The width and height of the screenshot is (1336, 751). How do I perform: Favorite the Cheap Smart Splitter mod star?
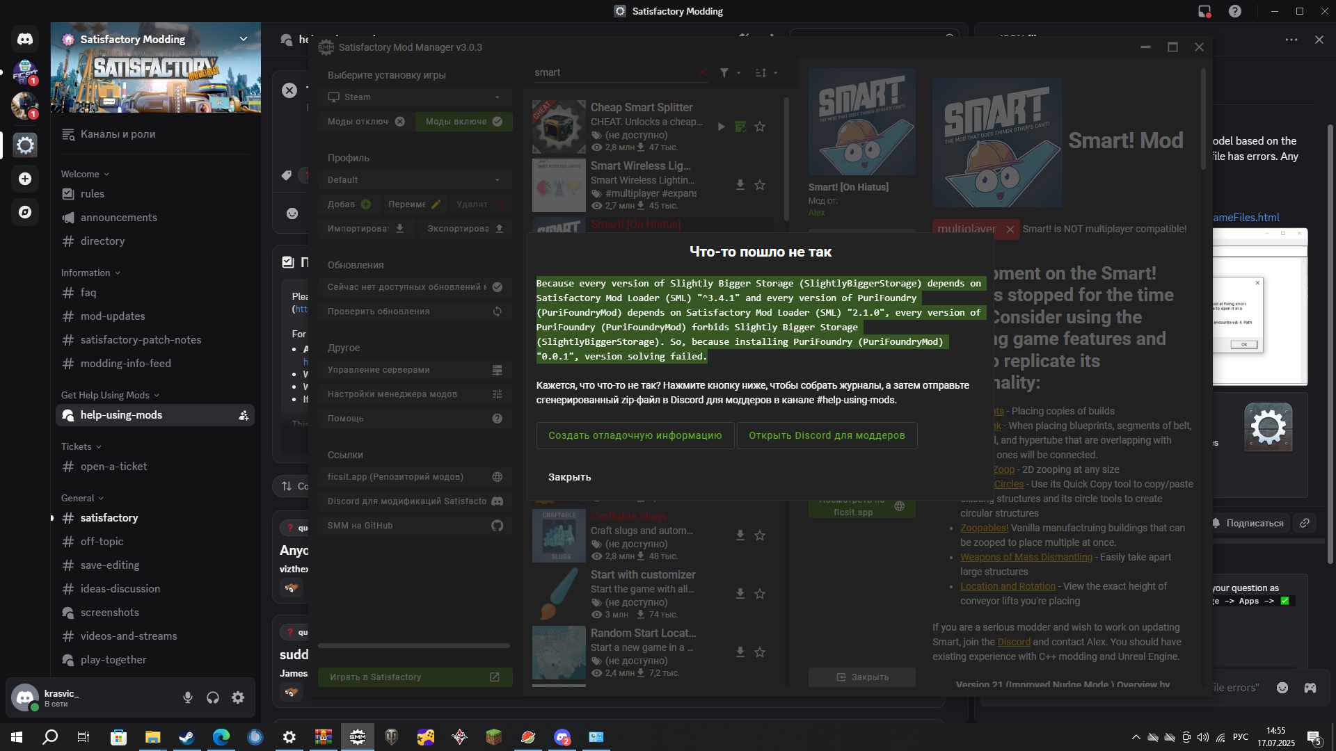tap(760, 127)
